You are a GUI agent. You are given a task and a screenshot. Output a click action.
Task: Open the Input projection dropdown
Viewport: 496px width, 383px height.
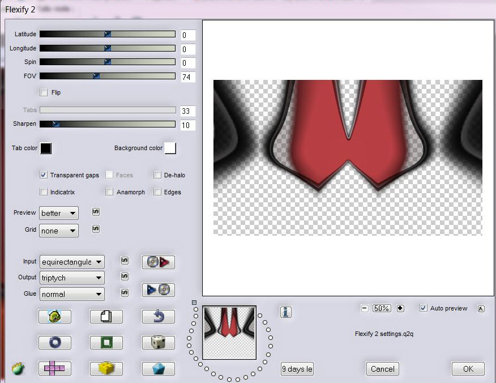(72, 262)
